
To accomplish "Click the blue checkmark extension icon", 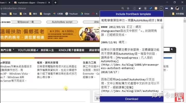I will coord(151,8).
